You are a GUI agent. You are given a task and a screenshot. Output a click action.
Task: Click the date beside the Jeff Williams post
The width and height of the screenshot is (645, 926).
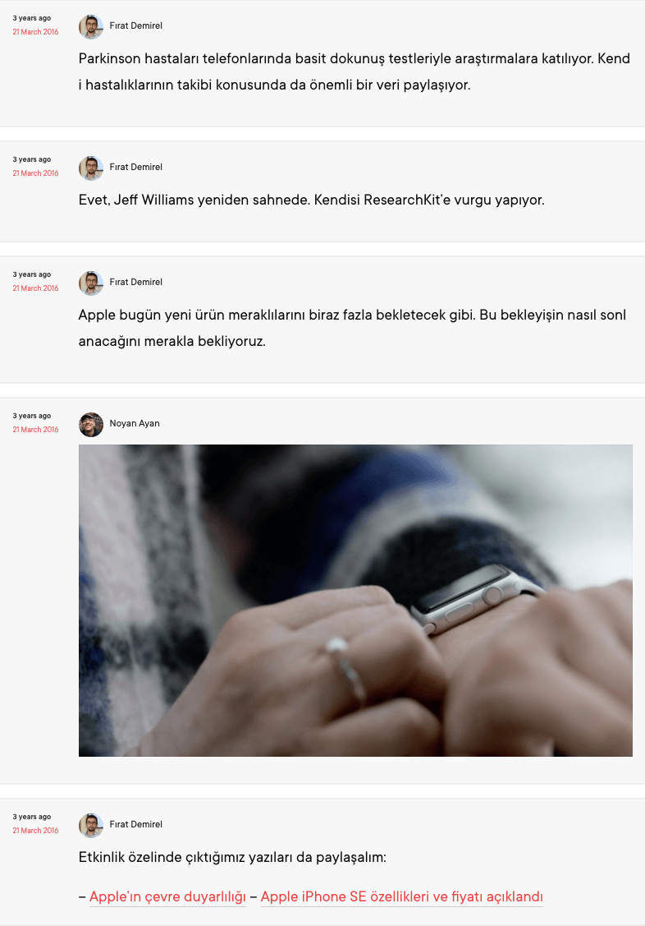[x=35, y=173]
